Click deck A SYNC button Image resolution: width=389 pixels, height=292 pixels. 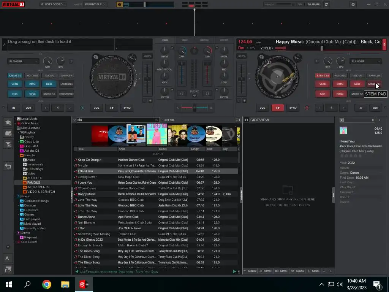tap(127, 108)
